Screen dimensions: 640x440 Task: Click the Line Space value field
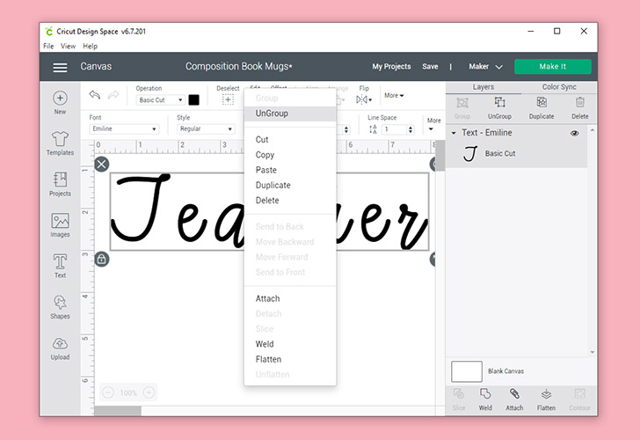395,129
